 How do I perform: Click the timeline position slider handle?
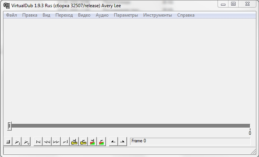9,126
